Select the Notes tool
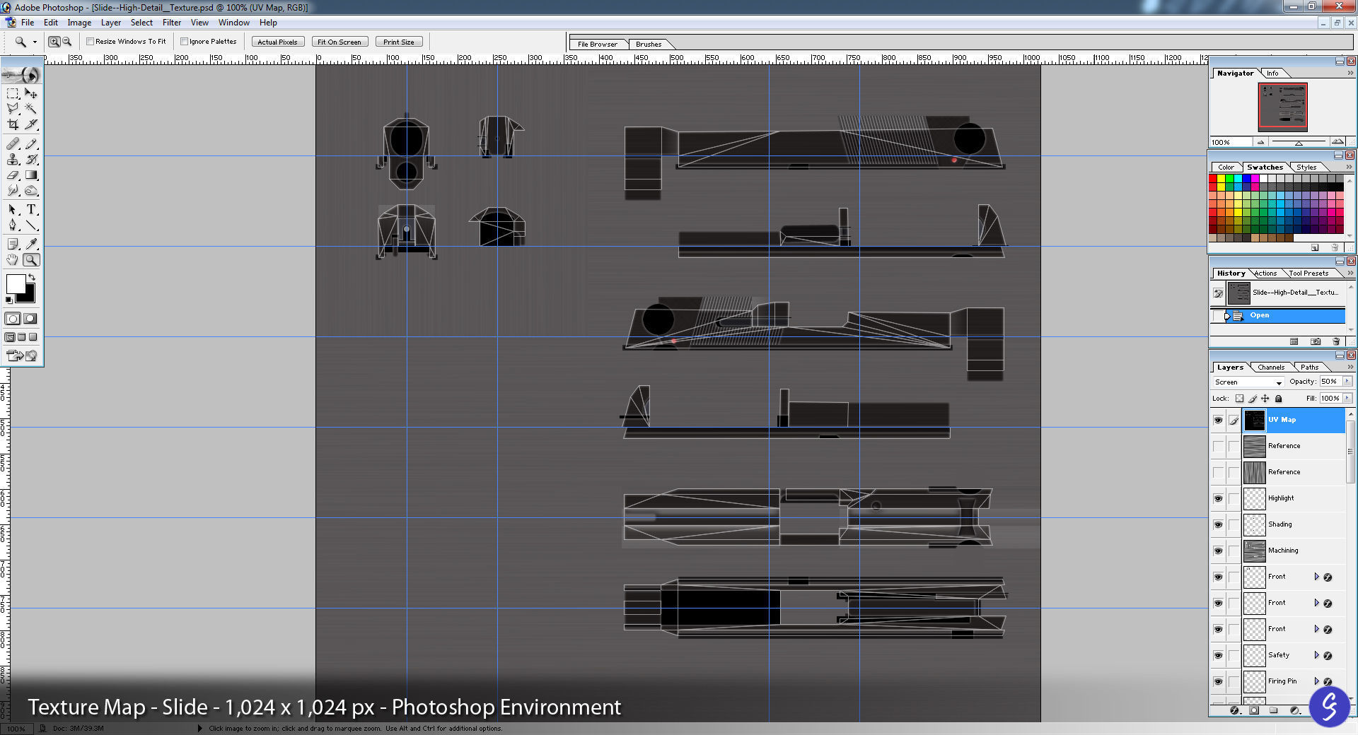This screenshot has height=735, width=1358. pos(13,245)
